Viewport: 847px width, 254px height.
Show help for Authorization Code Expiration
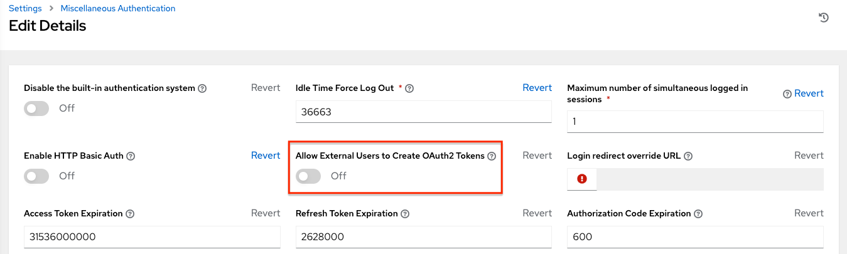tap(697, 214)
